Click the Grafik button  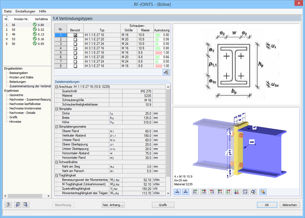click(x=163, y=205)
